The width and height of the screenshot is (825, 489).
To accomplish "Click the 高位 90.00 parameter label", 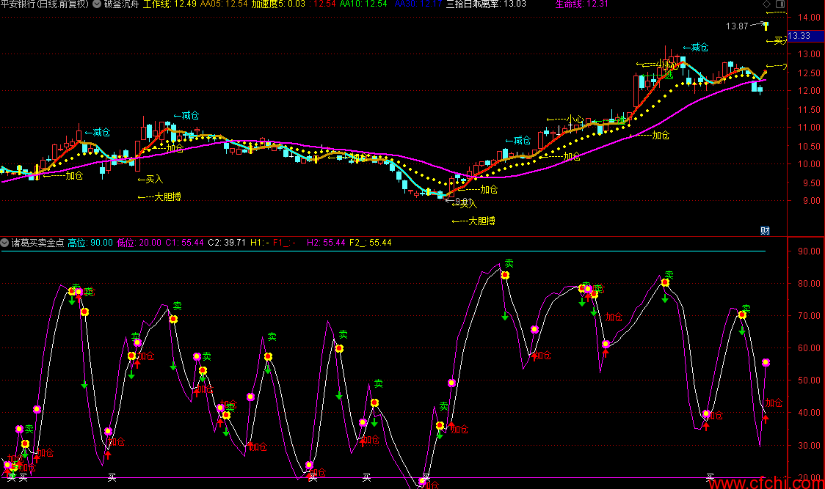I will click(x=90, y=243).
